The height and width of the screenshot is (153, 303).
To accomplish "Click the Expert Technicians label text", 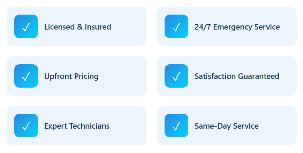I will point(77,126).
